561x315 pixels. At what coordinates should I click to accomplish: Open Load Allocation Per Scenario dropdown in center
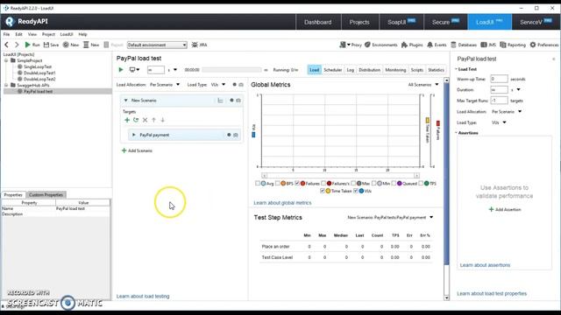pos(165,85)
